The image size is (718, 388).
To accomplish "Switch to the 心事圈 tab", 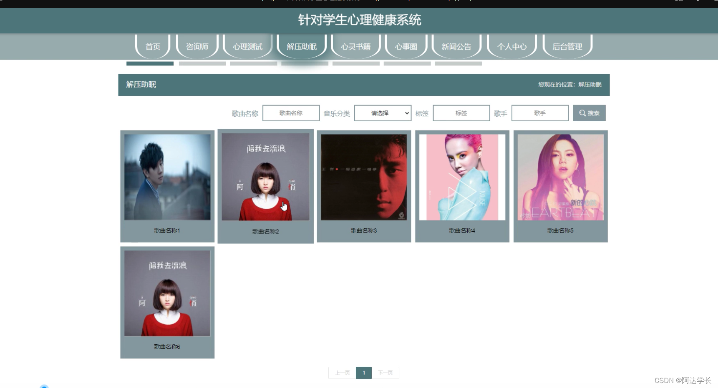I will [406, 46].
